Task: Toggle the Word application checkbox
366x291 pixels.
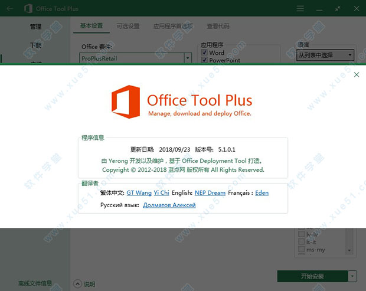Action: click(x=204, y=53)
